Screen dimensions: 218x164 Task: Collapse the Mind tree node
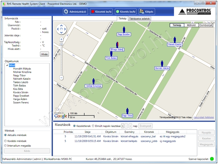pyautogui.click(x=7, y=65)
